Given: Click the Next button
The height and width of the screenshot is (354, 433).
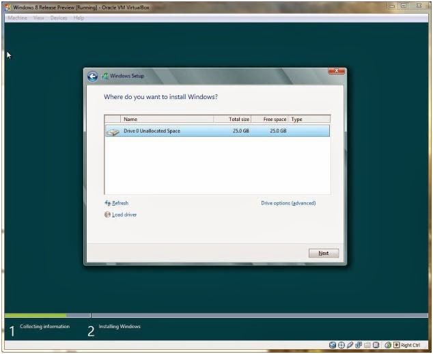Looking at the screenshot, I should pyautogui.click(x=324, y=253).
